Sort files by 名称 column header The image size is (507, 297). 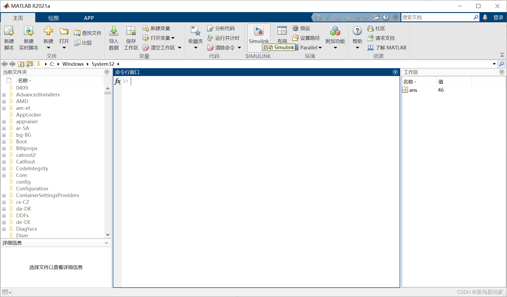tap(60, 80)
